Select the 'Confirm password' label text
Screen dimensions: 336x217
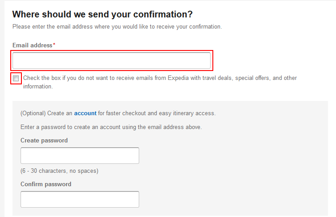[x=46, y=184]
